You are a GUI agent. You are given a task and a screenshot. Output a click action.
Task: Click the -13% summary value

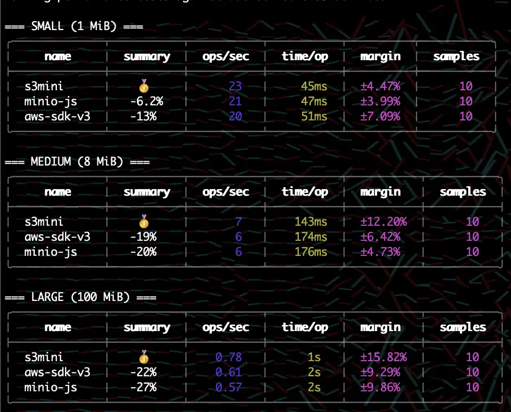pos(143,116)
